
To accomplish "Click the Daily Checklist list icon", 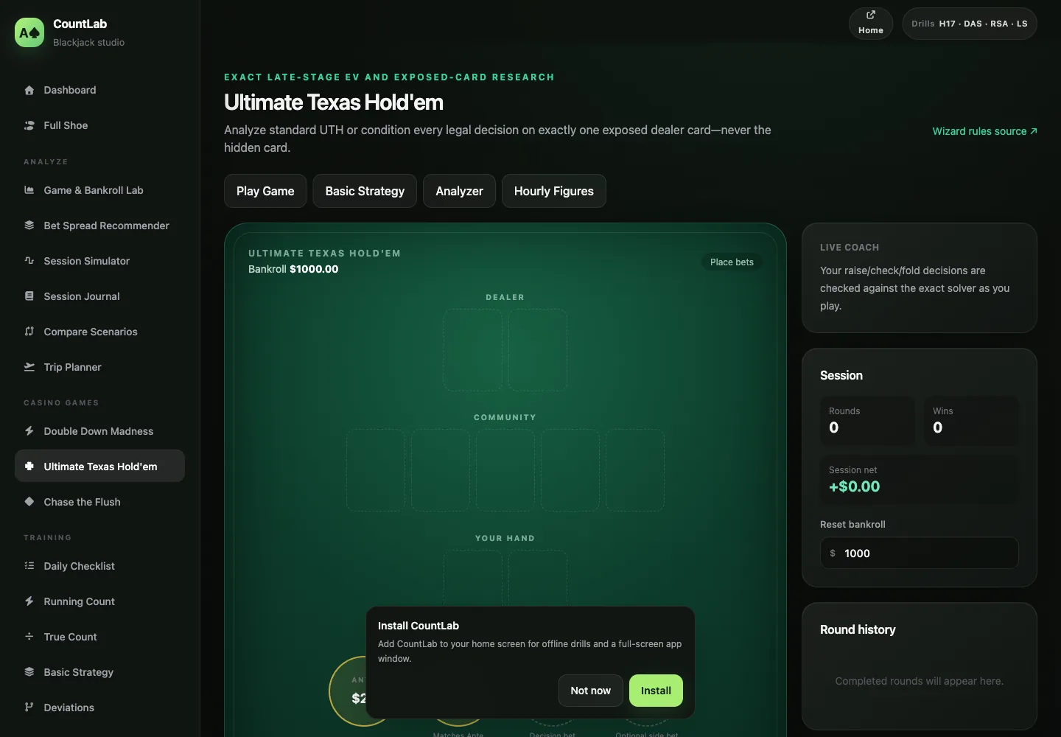I will (x=29, y=566).
